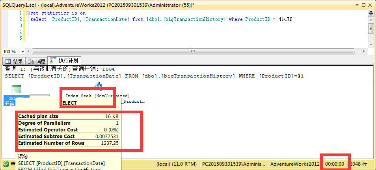The image size is (376, 170).
Task: Click the PC201509301539\Adminis... status entry
Action: 234,164
